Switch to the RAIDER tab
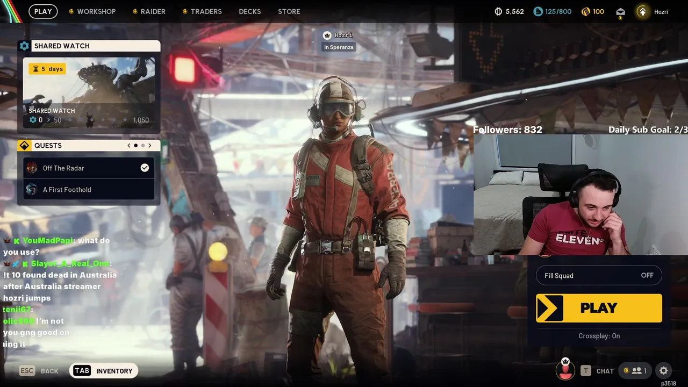 coord(153,11)
